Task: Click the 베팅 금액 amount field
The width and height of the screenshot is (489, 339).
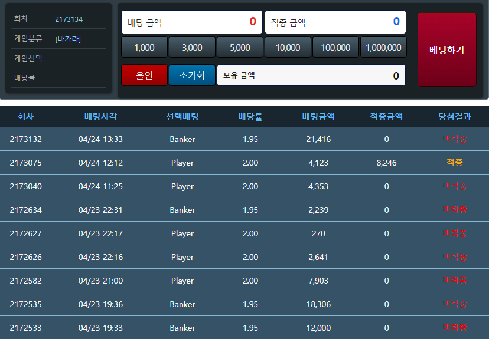Action: [x=191, y=22]
